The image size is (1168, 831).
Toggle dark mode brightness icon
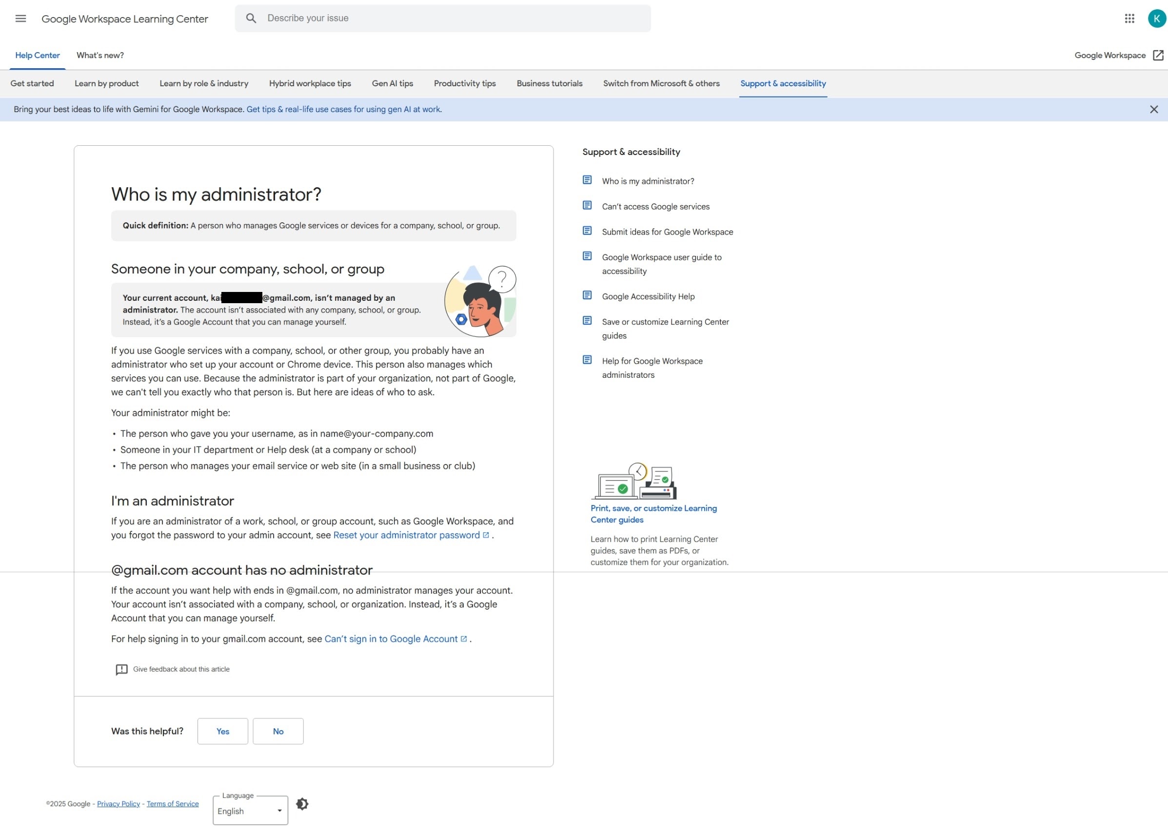pos(302,804)
